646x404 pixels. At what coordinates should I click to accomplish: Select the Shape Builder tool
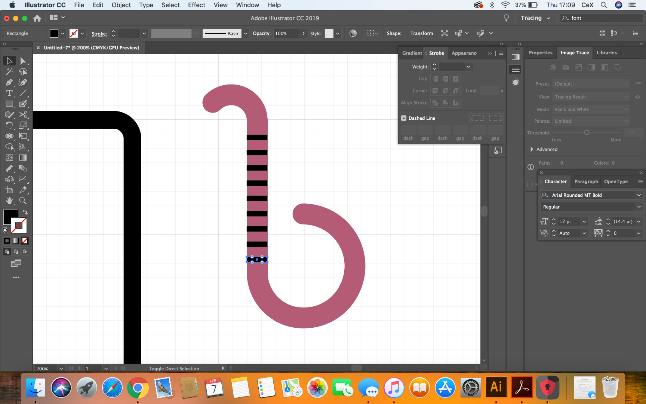point(9,147)
